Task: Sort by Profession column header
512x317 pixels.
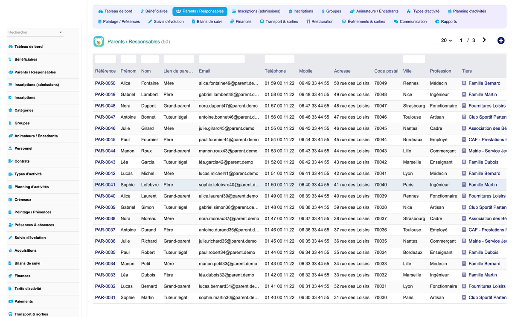Action: click(x=440, y=71)
